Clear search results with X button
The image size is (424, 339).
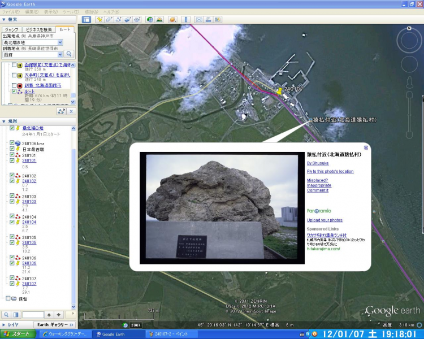pyautogui.click(x=71, y=111)
